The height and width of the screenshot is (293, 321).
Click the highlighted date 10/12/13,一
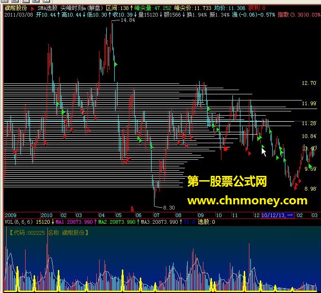pyautogui.click(x=278, y=215)
